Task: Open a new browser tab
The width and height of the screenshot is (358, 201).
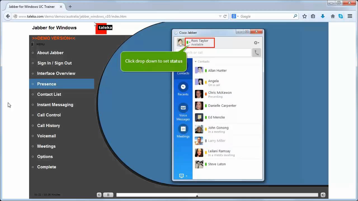Action: pos(70,7)
